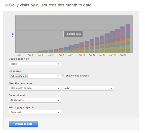Click the pencil edit icon beside report title
The height and width of the screenshot is (133, 145).
[6, 5]
